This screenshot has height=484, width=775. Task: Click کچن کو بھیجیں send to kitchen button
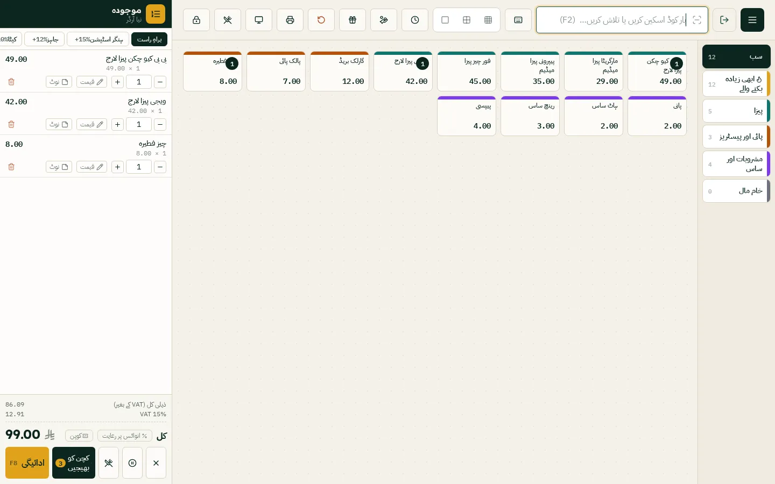pyautogui.click(x=74, y=463)
